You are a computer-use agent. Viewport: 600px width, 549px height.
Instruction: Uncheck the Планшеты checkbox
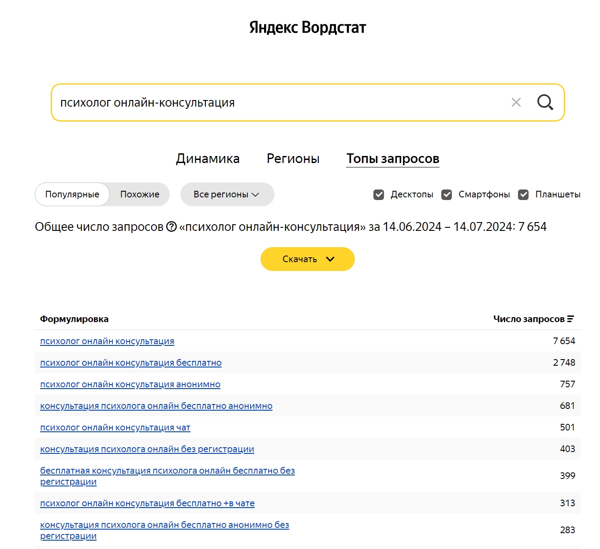pyautogui.click(x=523, y=195)
